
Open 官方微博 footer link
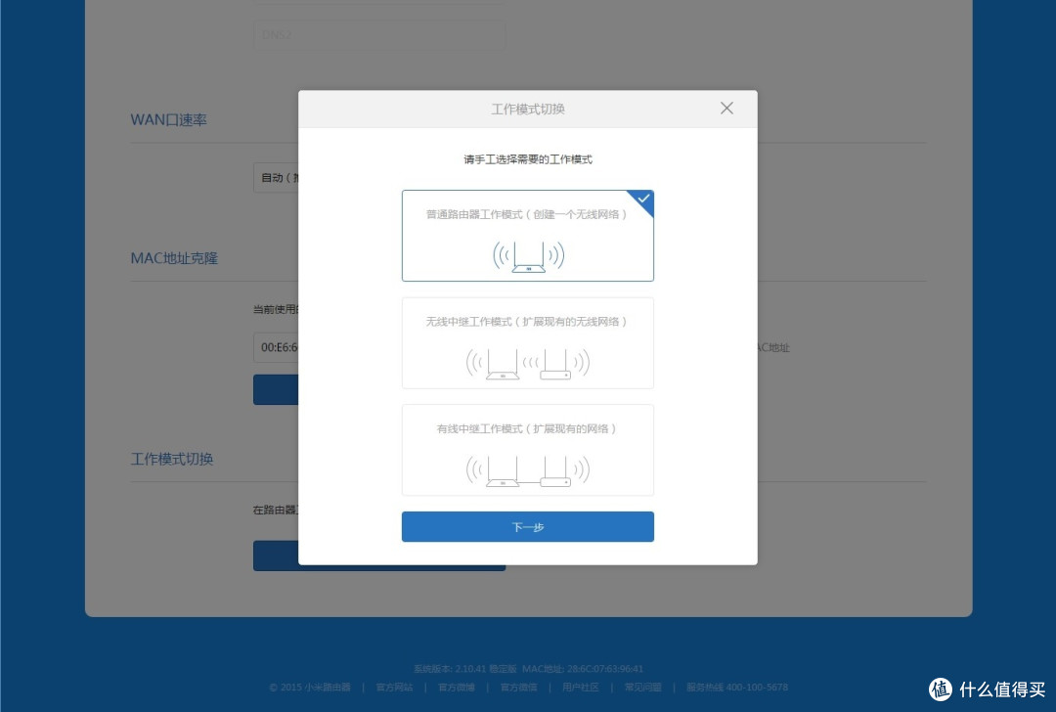click(x=456, y=688)
